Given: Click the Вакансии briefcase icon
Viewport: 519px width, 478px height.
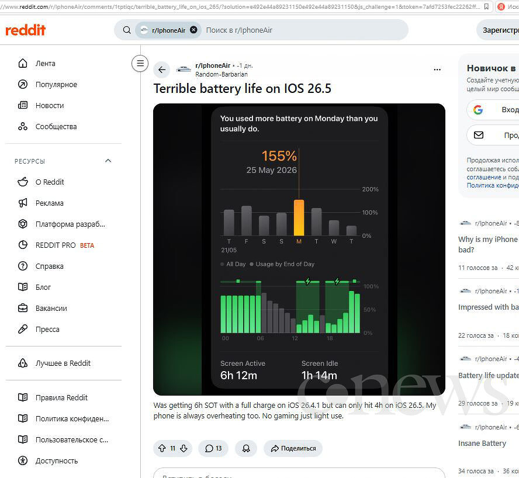Looking at the screenshot, I should (23, 308).
